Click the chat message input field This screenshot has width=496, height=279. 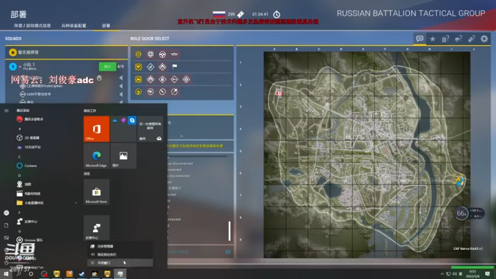[x=196, y=252]
